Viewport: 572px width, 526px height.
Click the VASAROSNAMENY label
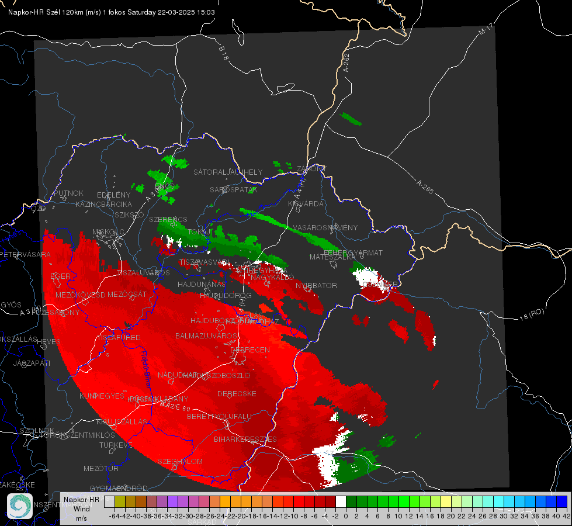(325, 227)
